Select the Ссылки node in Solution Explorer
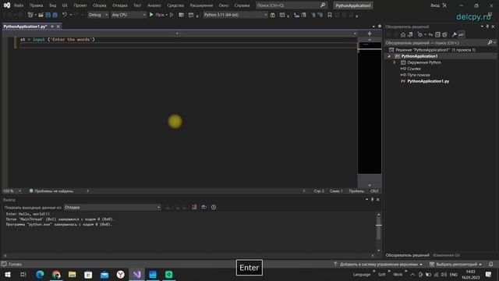This screenshot has width=499, height=281. click(414, 69)
